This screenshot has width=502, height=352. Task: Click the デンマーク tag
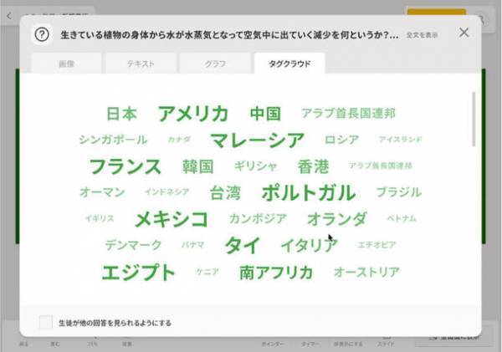[133, 245]
